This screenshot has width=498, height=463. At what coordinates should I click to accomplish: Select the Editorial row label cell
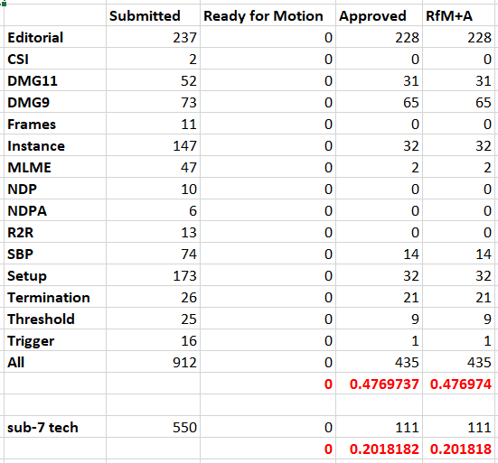[x=55, y=37]
